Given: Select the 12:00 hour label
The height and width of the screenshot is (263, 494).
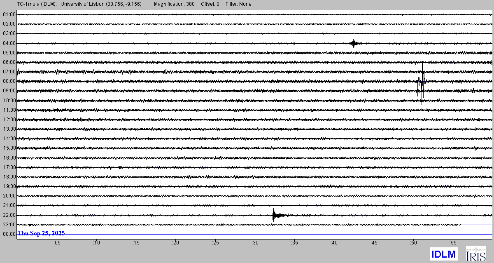Looking at the screenshot, I should tap(9, 120).
